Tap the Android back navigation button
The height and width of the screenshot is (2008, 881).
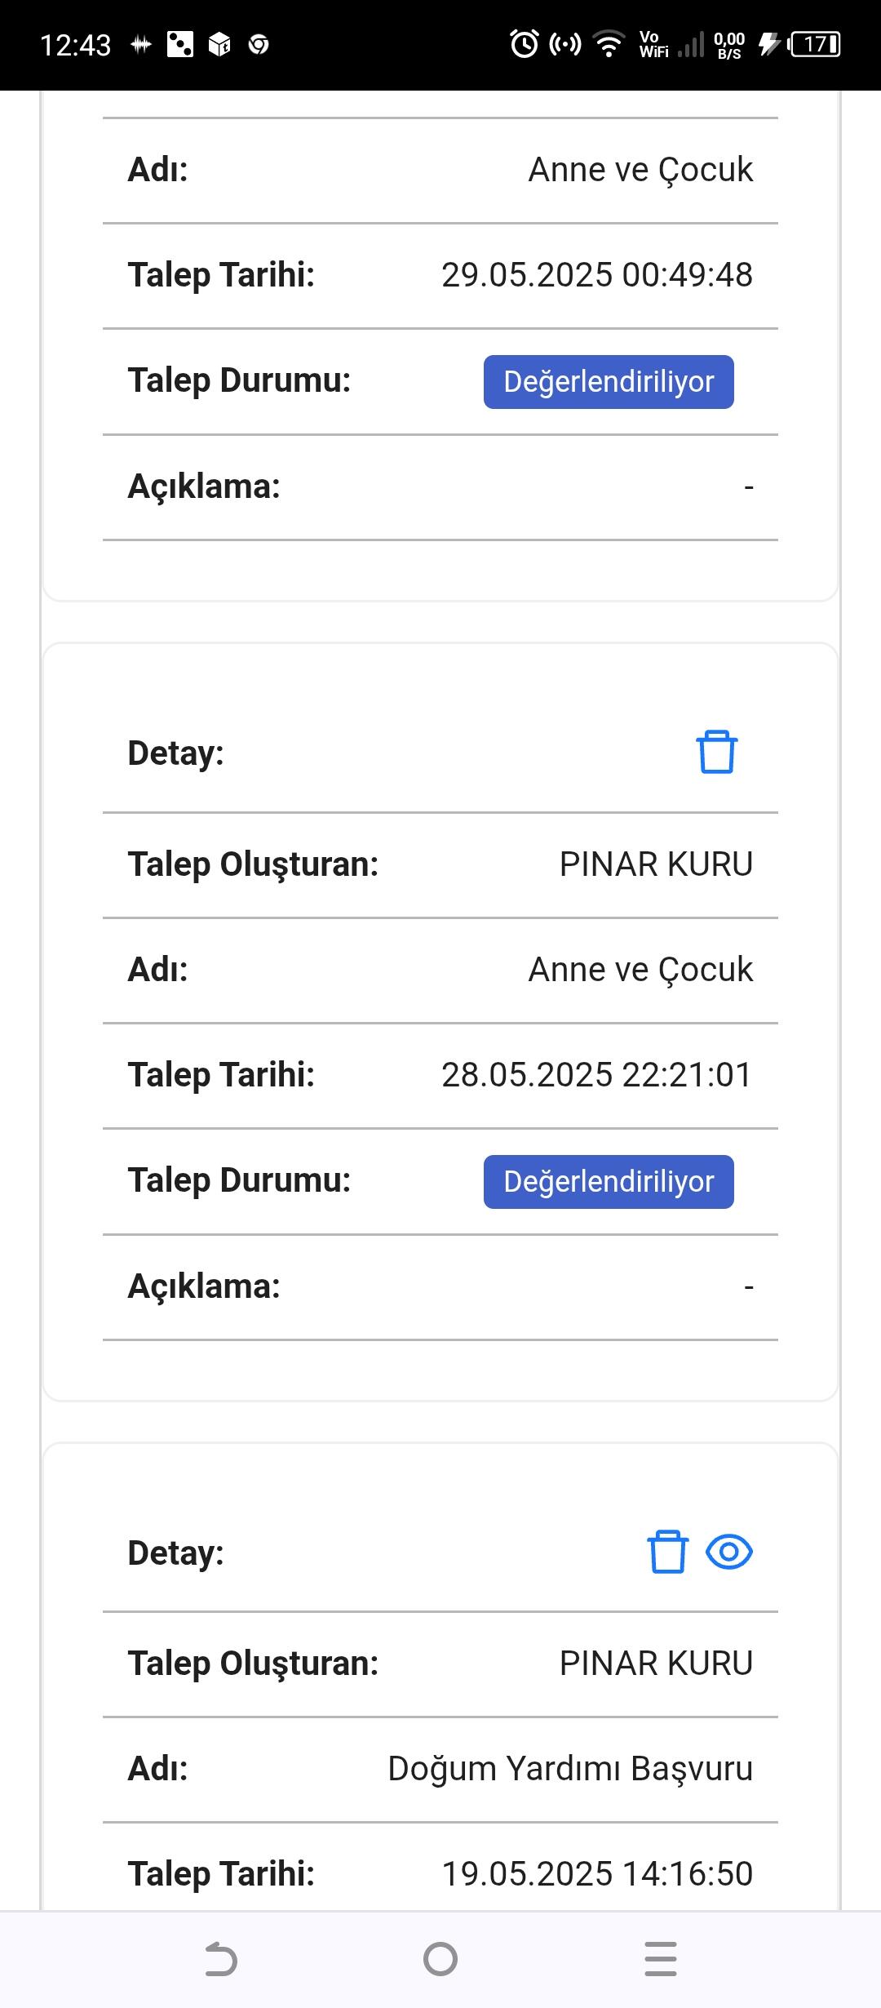[x=220, y=1959]
